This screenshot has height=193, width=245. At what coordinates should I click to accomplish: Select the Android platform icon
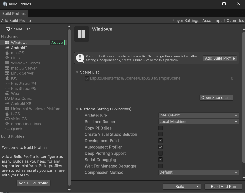7,48
